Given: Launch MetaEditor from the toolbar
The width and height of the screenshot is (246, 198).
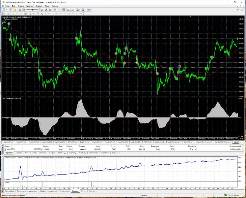Looking at the screenshot, I should point(20,10).
